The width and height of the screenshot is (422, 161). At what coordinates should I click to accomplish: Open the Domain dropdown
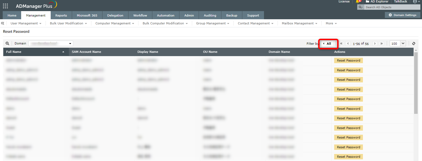pos(51,43)
